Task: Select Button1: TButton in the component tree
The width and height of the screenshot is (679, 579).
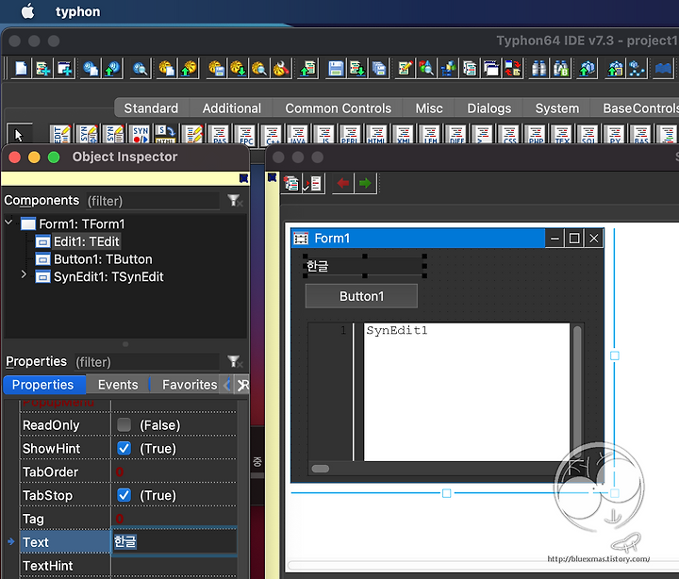Action: pyautogui.click(x=103, y=259)
